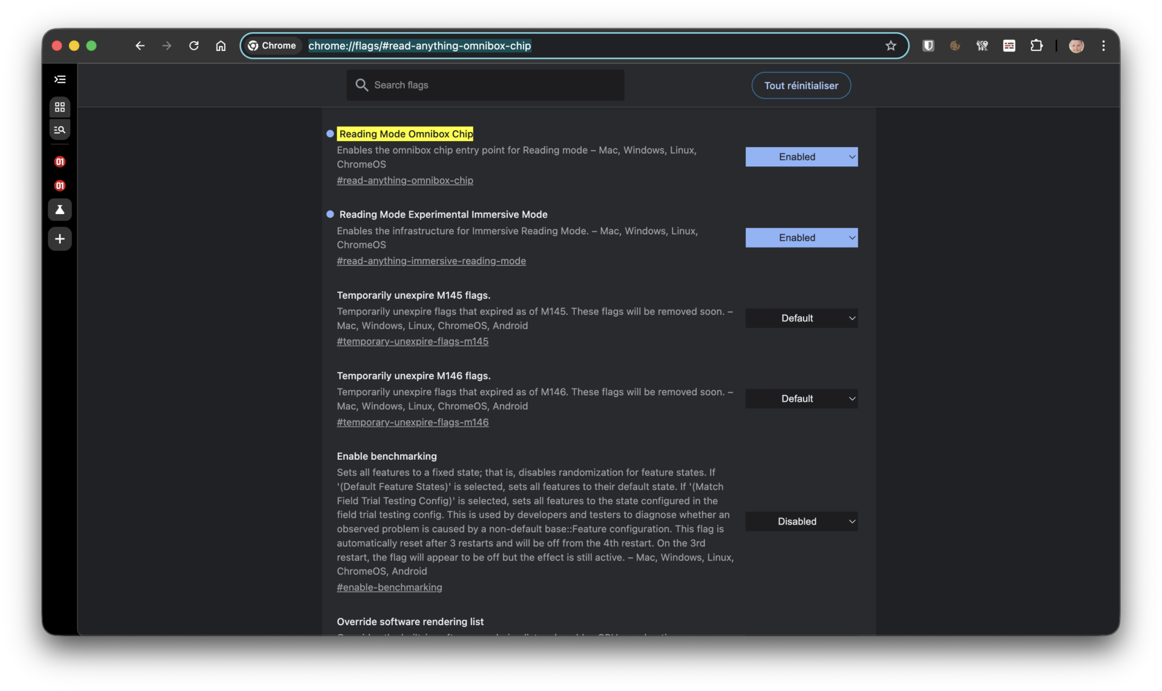Click the crossed-keys password extension icon
Image resolution: width=1162 pixels, height=691 pixels.
(x=982, y=45)
